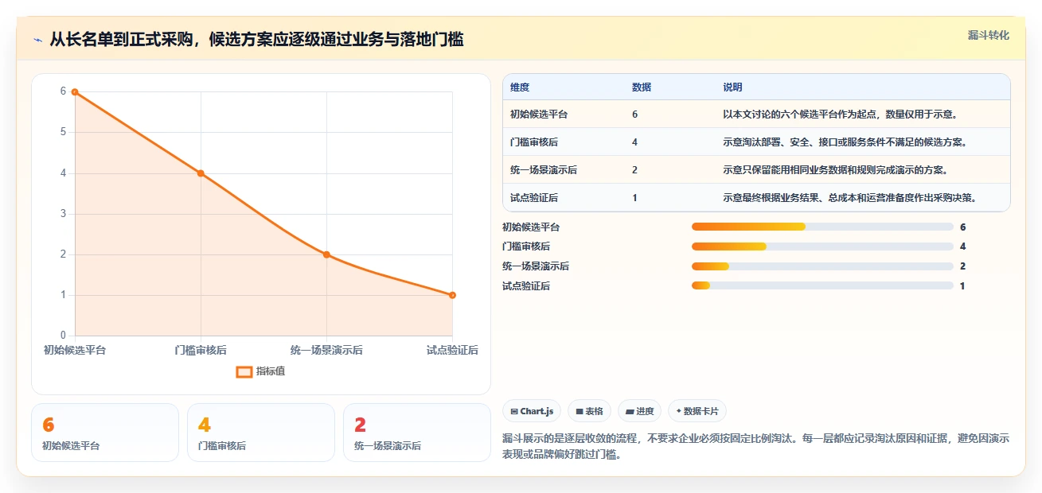This screenshot has width=1042, height=493.
Task: Click the 初始候选平台 progress bar
Action: [822, 227]
